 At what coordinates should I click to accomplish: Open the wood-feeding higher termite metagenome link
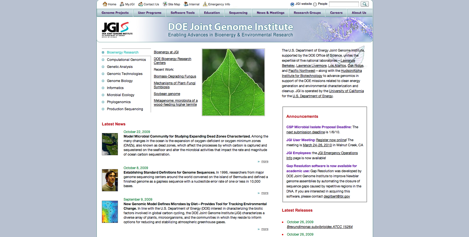click(x=176, y=103)
